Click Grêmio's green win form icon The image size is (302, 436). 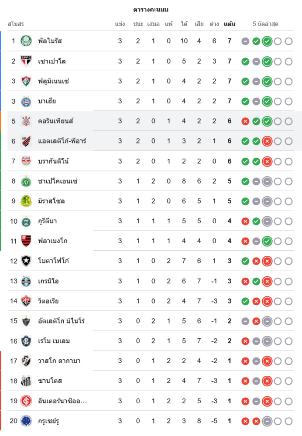[256, 281]
